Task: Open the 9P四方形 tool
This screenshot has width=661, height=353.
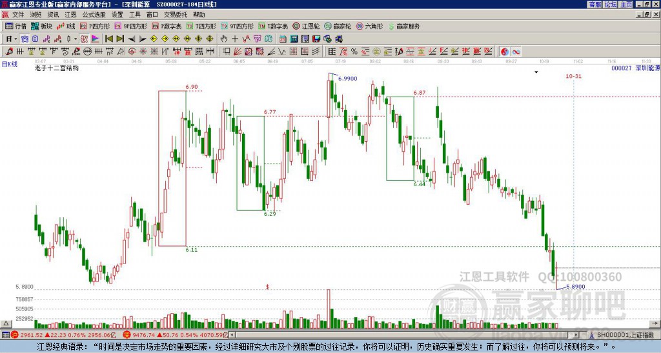Action: pyautogui.click(x=131, y=26)
